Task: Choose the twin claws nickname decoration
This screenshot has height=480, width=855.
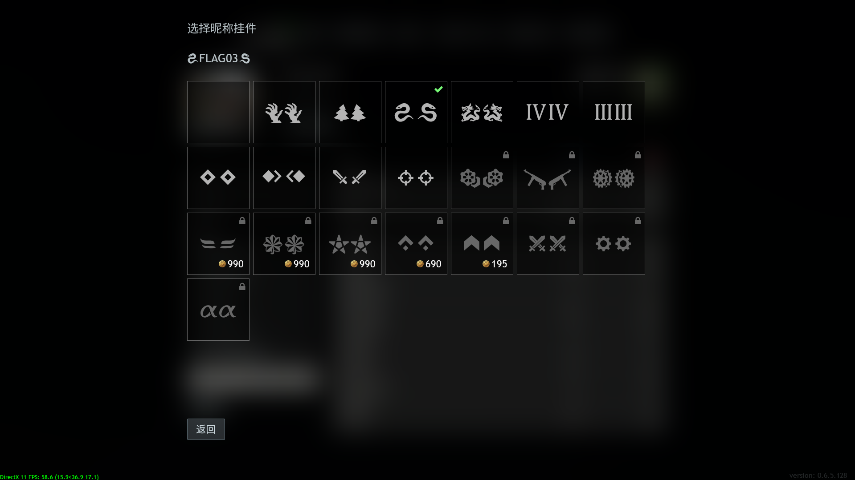Action: pyautogui.click(x=284, y=112)
